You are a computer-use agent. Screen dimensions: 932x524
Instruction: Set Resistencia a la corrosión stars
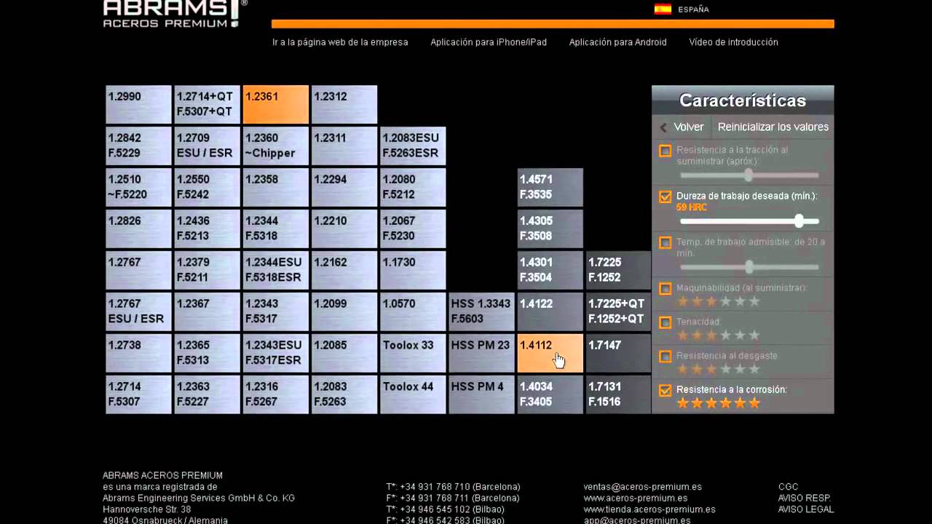719,403
